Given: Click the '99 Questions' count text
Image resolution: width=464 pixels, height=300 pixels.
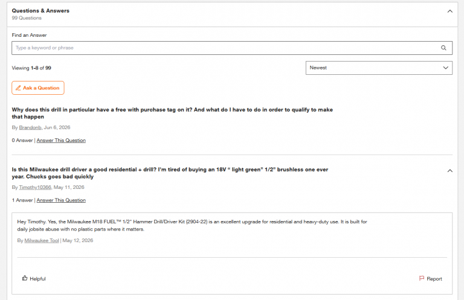Looking at the screenshot, I should click(x=27, y=18).
